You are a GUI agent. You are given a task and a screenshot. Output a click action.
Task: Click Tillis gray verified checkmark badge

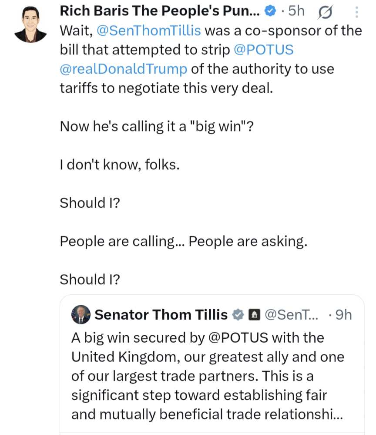pos(238,314)
